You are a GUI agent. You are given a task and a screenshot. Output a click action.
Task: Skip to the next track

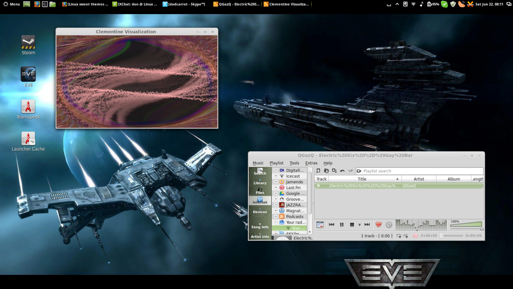coord(367,224)
